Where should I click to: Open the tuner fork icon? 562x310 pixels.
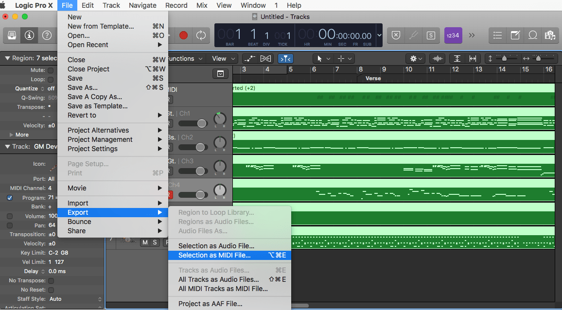click(413, 35)
